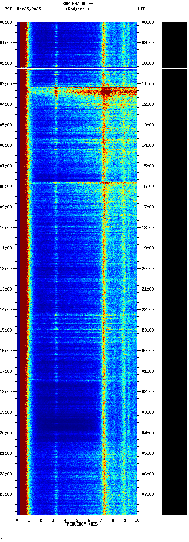Click the '(Rodgers )' station name label
This screenshot has width=189, height=542.
point(78,9)
